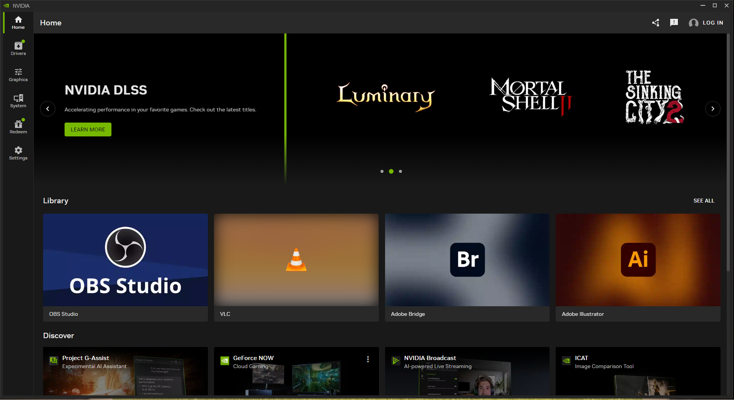Show the previous banner slide
Image resolution: width=734 pixels, height=400 pixels.
48,109
